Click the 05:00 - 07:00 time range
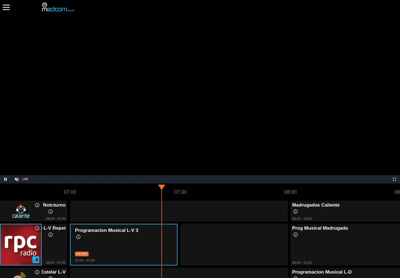 click(56, 263)
